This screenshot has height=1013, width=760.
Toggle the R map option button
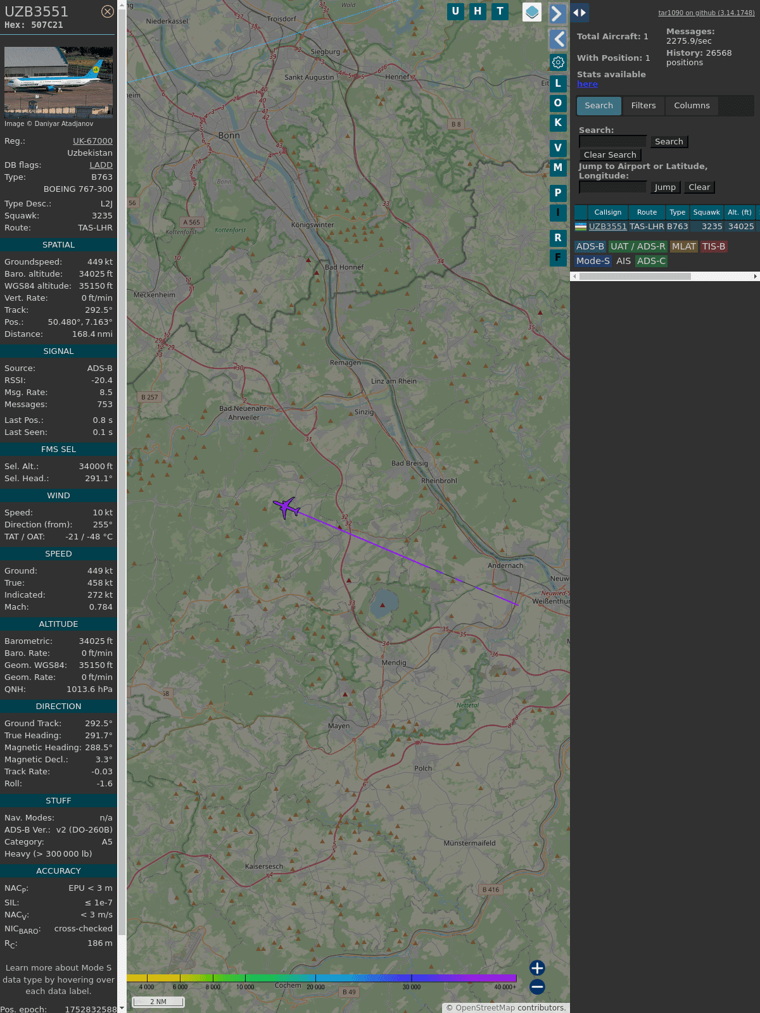pos(557,237)
